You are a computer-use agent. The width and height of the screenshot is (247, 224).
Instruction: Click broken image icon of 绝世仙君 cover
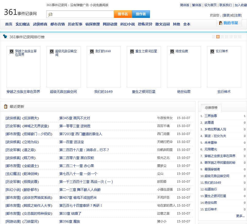[172, 51]
